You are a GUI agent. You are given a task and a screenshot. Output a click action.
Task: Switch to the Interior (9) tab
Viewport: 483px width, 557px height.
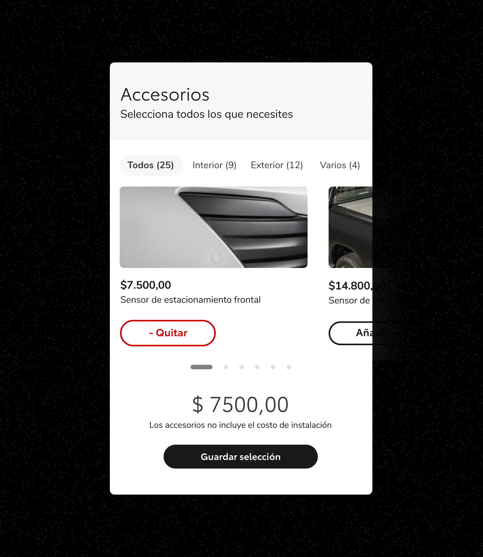(215, 165)
